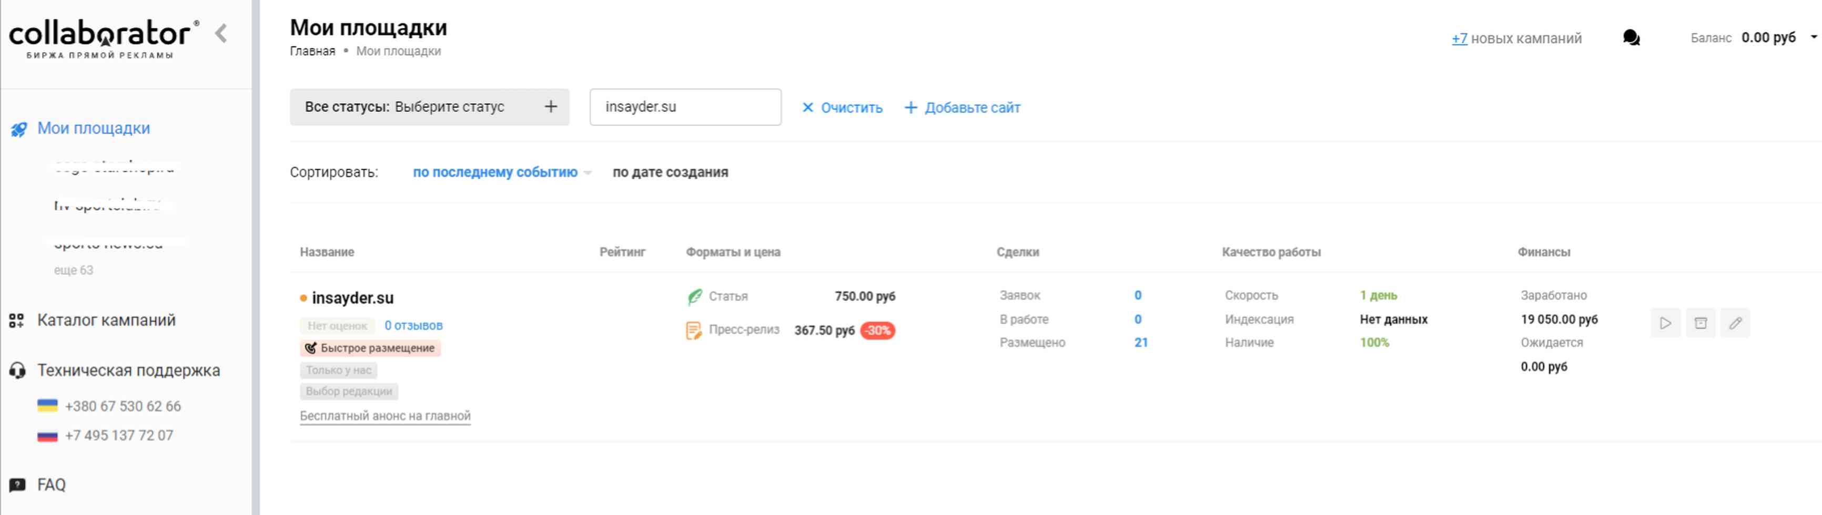Click the site search field with insayder.su
Screen dimensions: 1822x515
pos(685,107)
